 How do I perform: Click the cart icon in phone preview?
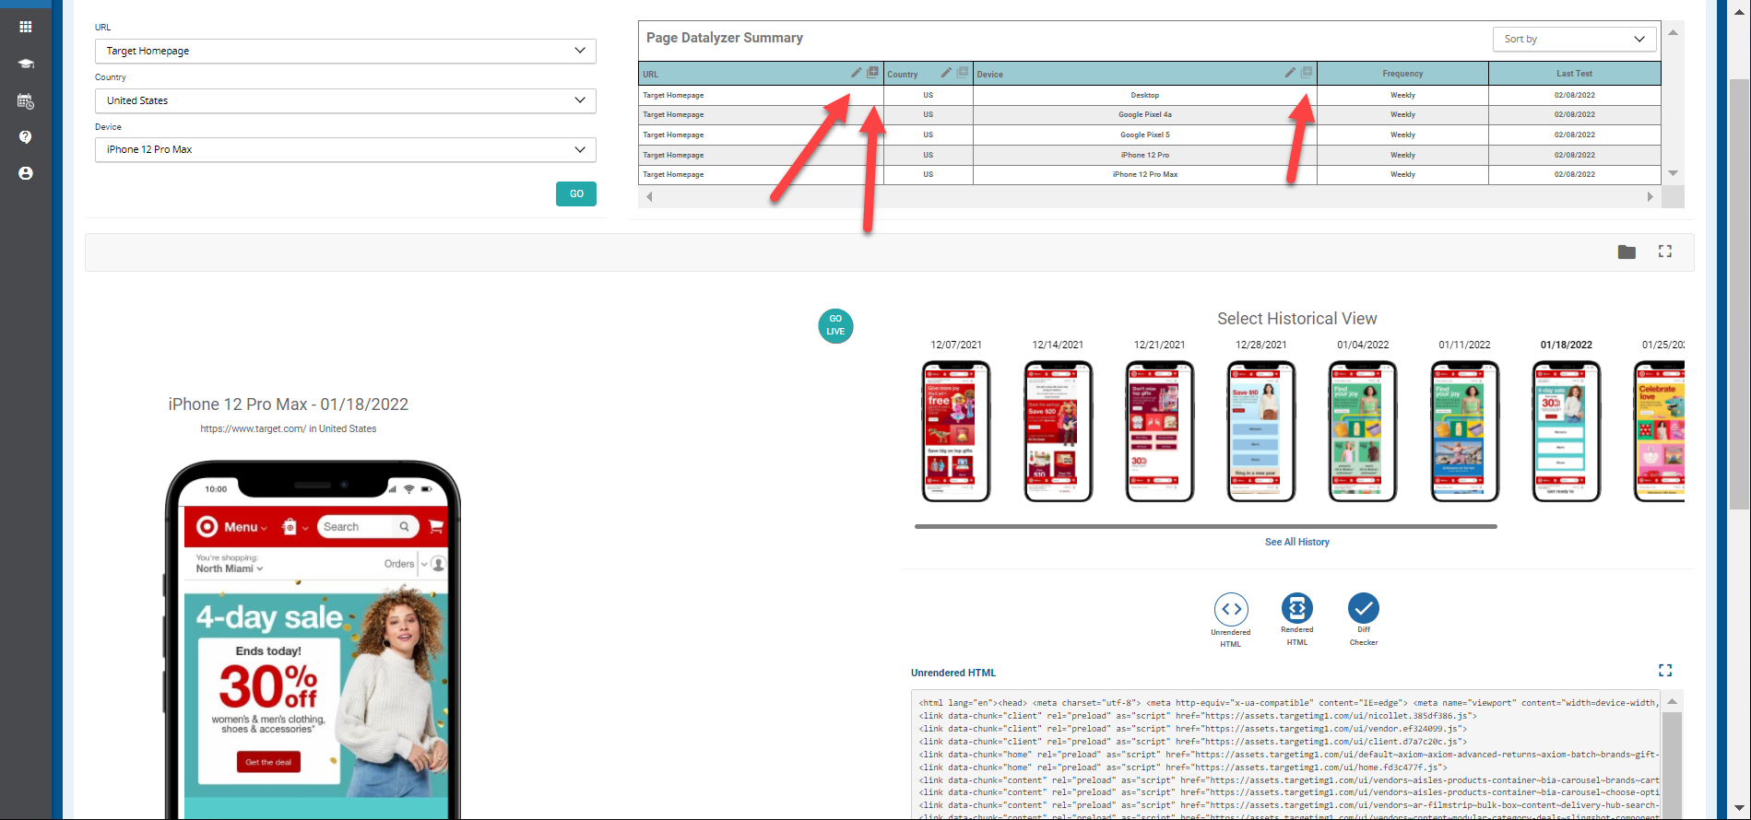point(436,527)
